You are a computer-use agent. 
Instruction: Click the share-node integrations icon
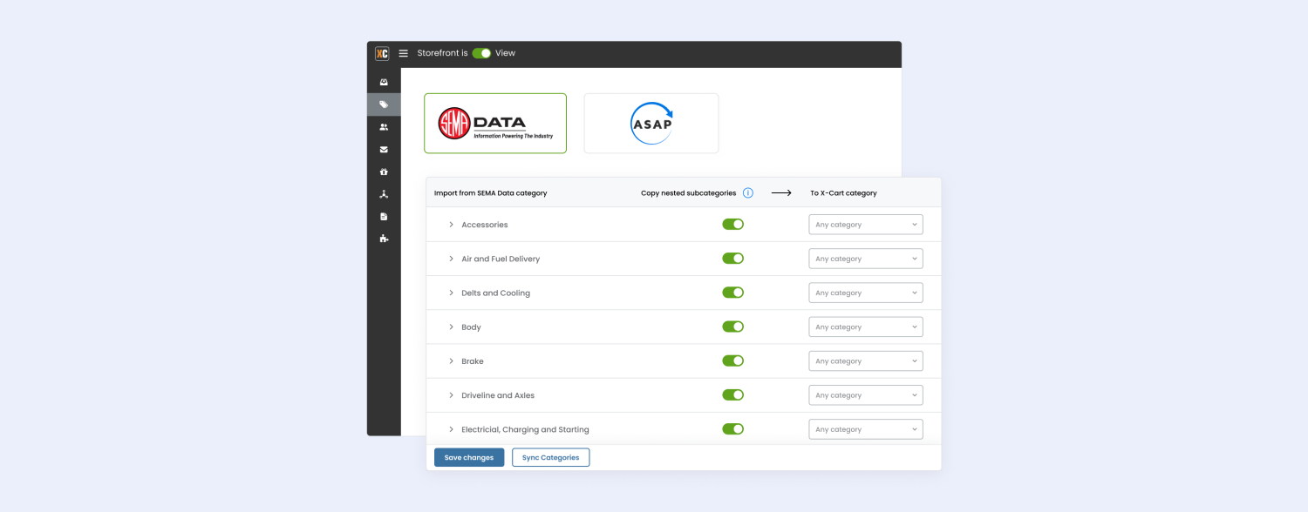click(x=384, y=193)
